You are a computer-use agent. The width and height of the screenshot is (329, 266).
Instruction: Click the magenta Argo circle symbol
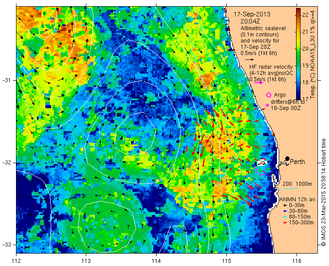tap(269, 95)
